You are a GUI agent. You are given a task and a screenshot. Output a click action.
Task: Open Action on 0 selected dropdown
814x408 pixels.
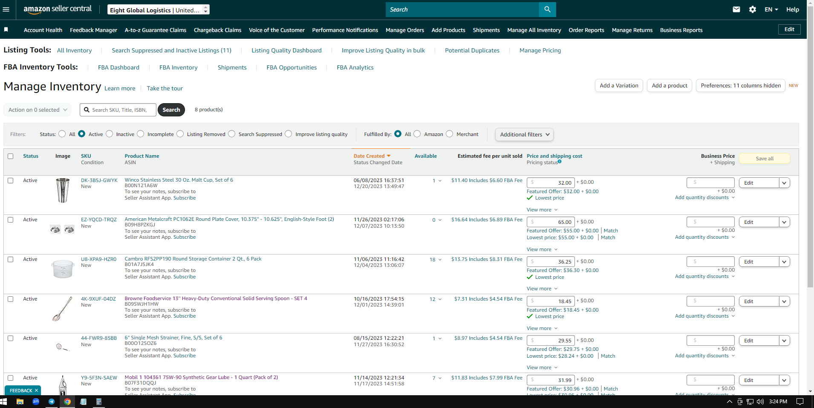[x=38, y=110]
